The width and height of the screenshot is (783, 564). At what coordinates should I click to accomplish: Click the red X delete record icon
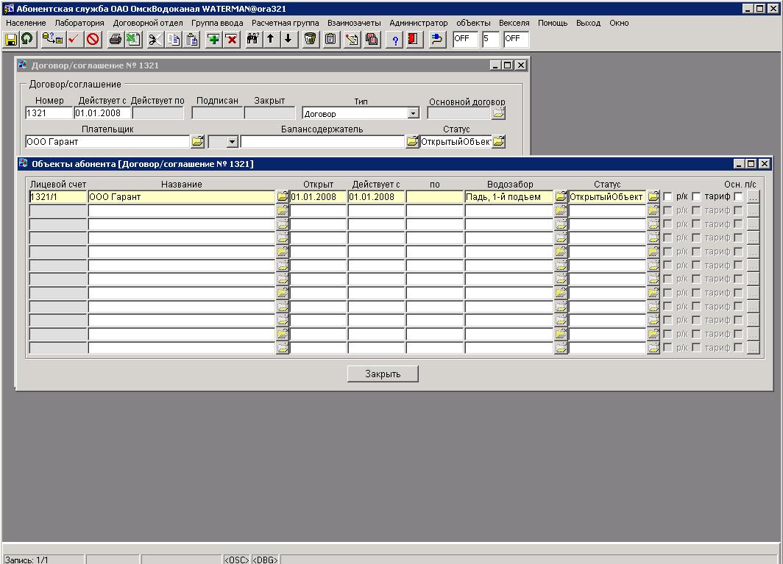point(231,39)
